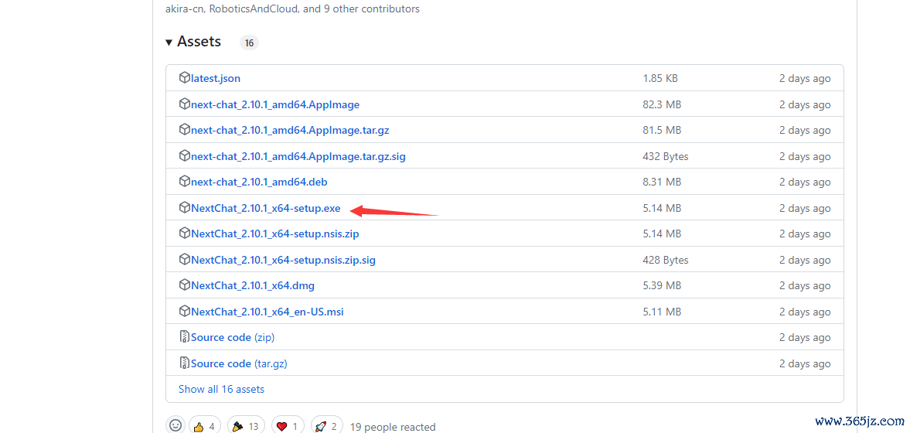The width and height of the screenshot is (910, 433).
Task: Click package icon beside amd64.deb
Action: 185,181
